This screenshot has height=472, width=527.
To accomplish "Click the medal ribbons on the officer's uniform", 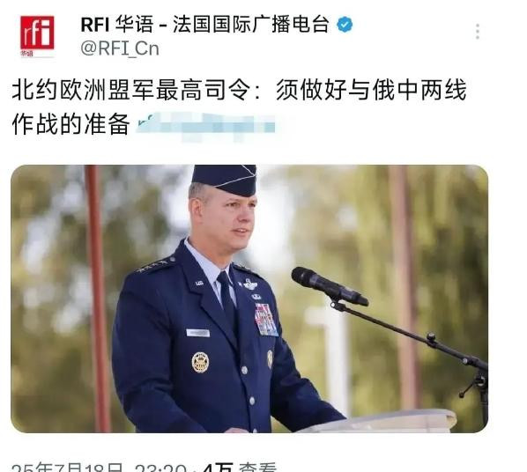I will click(x=265, y=320).
